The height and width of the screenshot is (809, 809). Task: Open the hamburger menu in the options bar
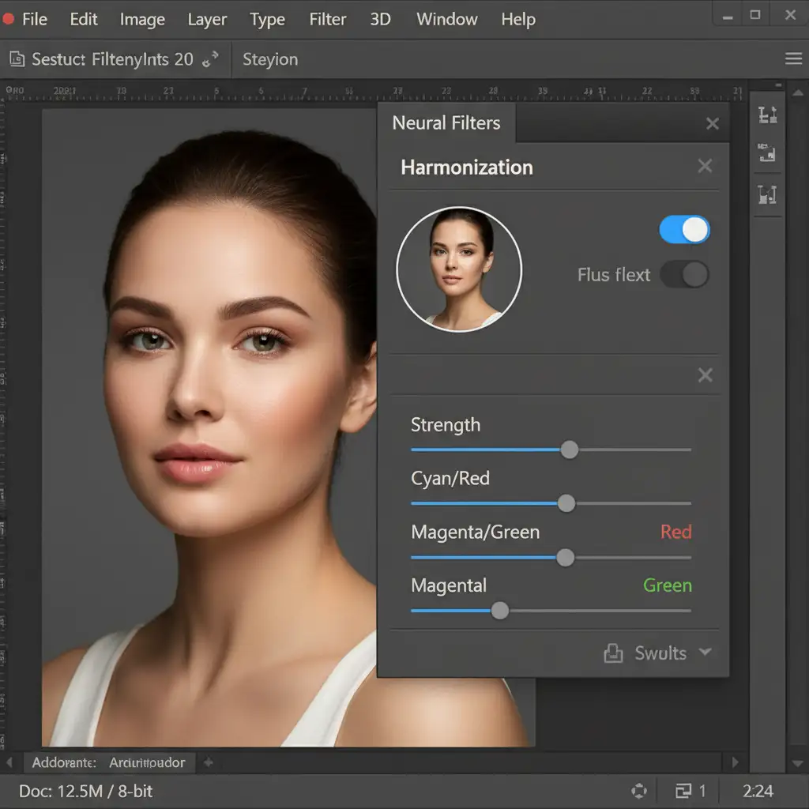793,59
